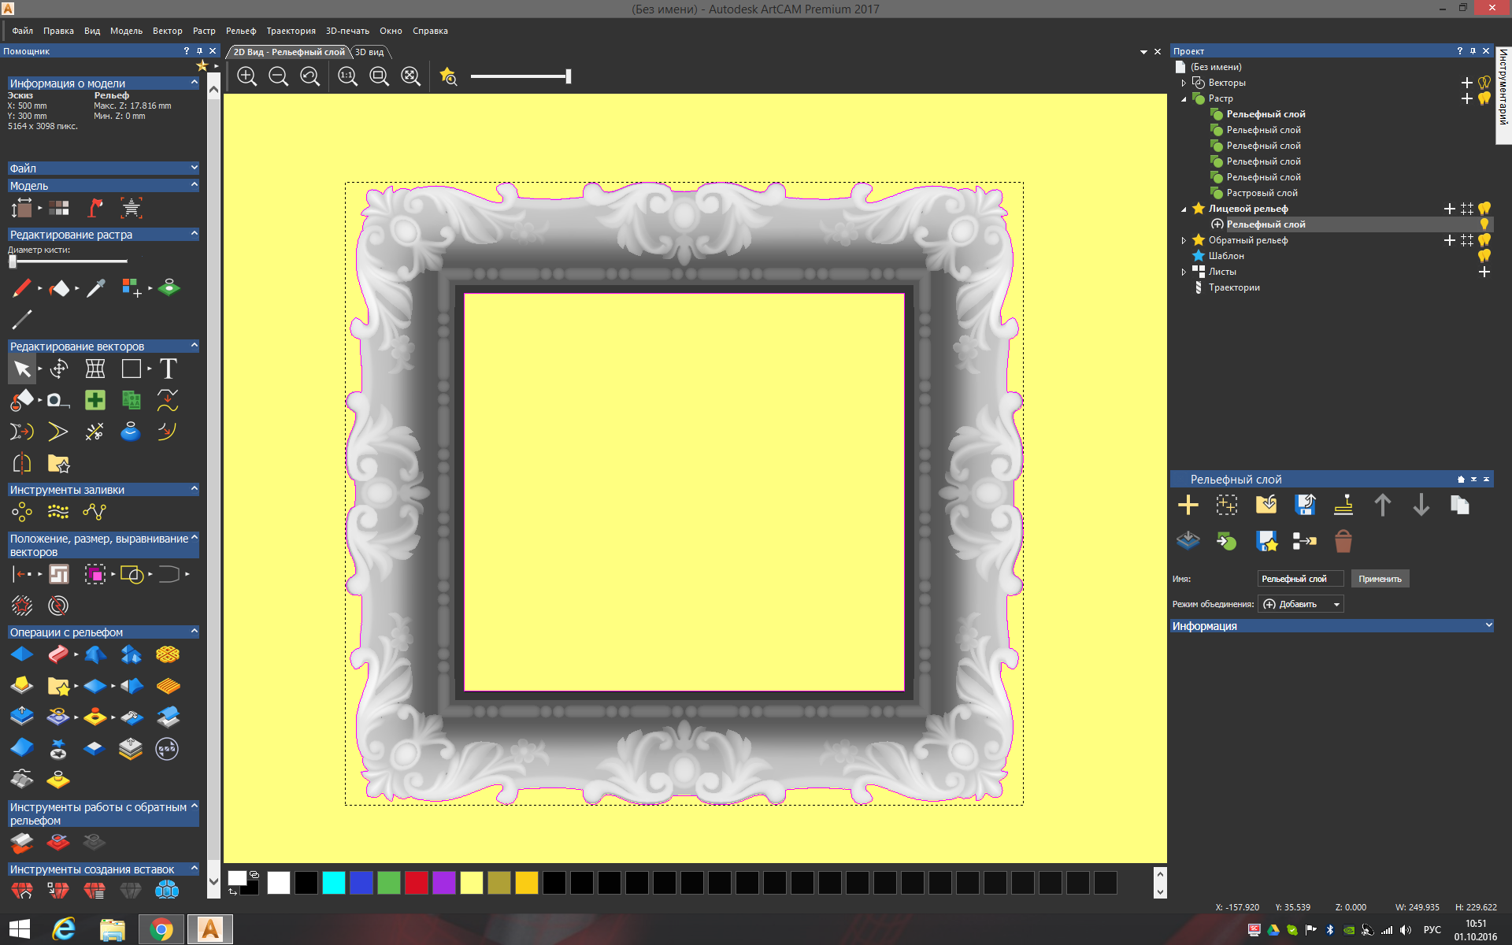Click the Zoom Out magnifier icon
The height and width of the screenshot is (945, 1512).
click(x=278, y=76)
